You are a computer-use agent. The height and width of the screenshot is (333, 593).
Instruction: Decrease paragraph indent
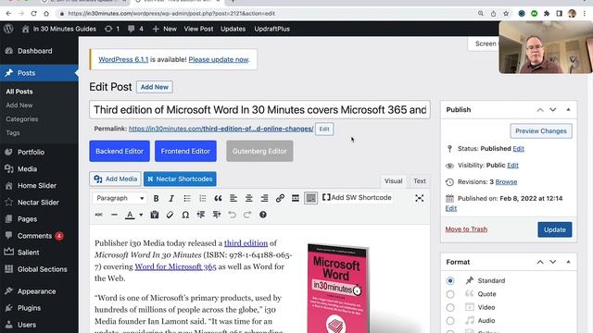click(201, 215)
